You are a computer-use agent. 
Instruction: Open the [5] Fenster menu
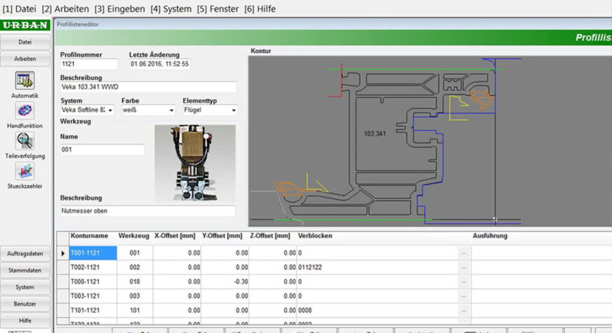point(218,8)
